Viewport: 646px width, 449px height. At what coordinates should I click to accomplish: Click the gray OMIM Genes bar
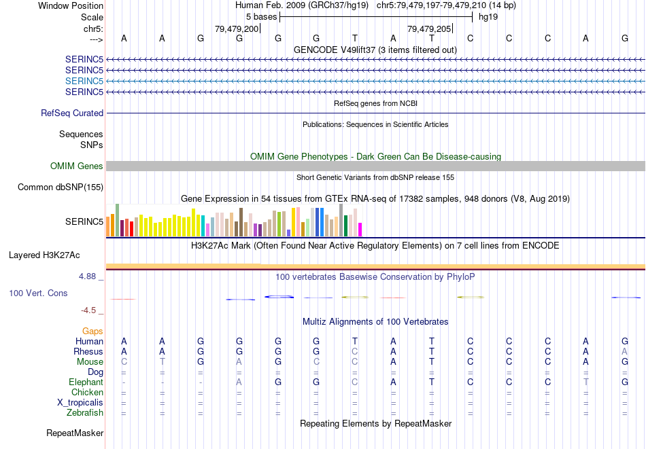(375, 166)
